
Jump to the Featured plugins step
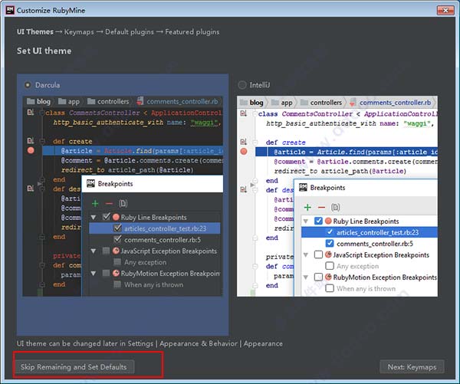tap(192, 31)
